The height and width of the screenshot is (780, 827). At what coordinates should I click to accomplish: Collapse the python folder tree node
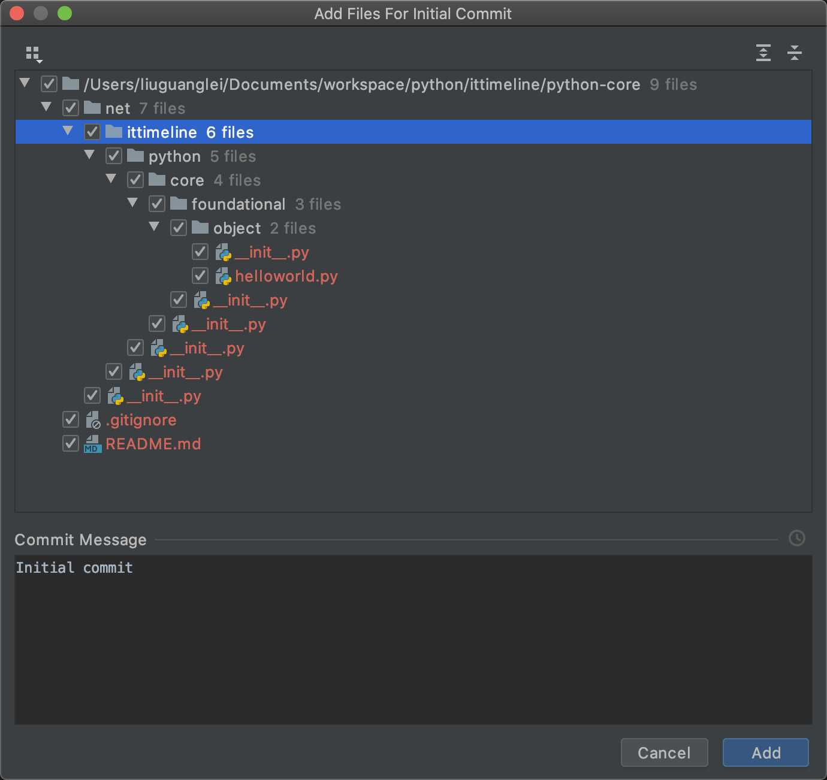(x=89, y=155)
